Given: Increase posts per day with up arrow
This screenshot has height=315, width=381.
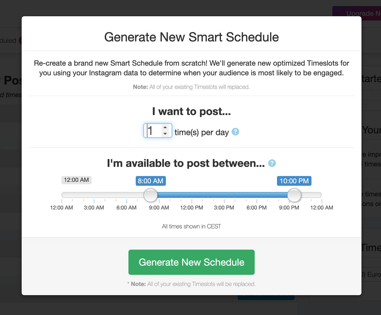Looking at the screenshot, I should coord(165,127).
